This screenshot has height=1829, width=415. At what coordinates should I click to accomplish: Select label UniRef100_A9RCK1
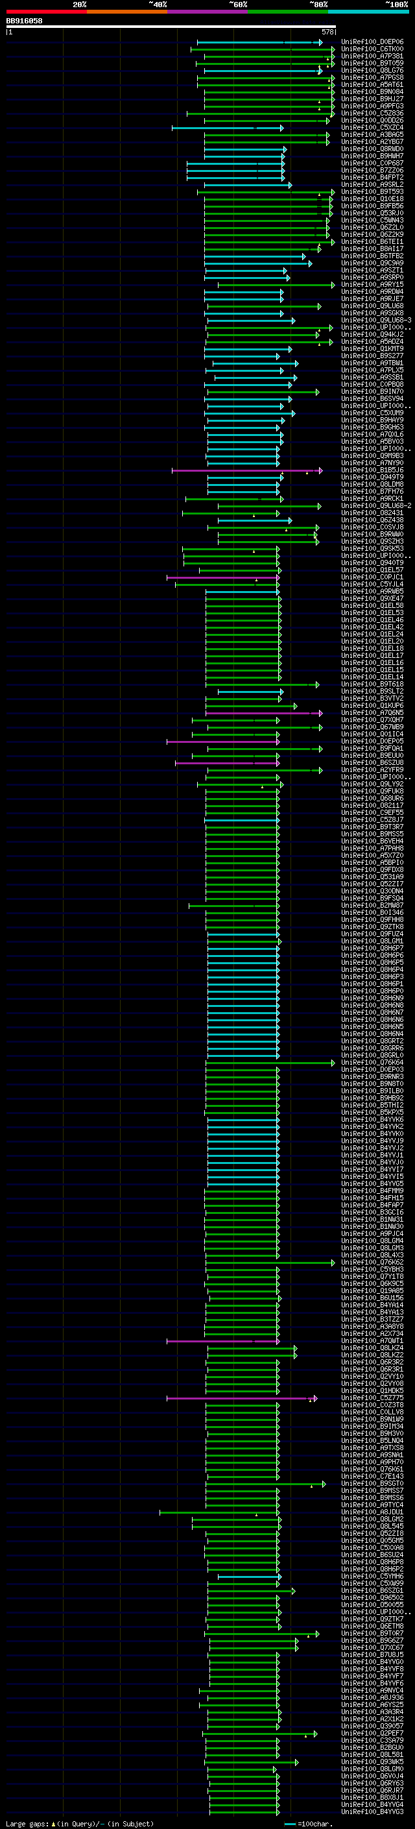[x=372, y=498]
